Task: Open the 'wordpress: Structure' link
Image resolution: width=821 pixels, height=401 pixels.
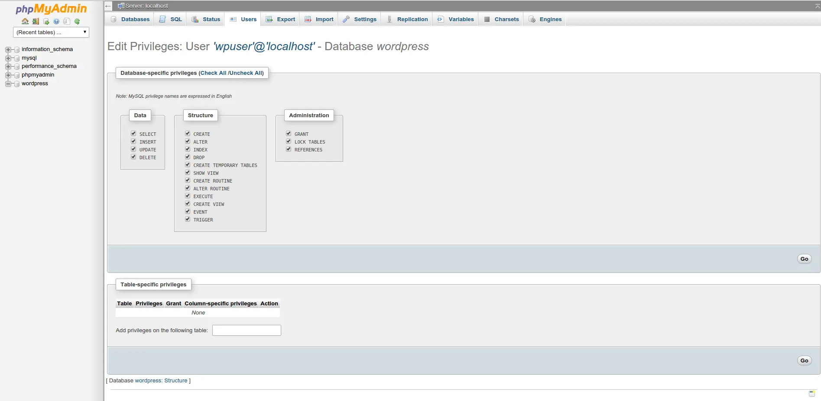Action: [161, 381]
